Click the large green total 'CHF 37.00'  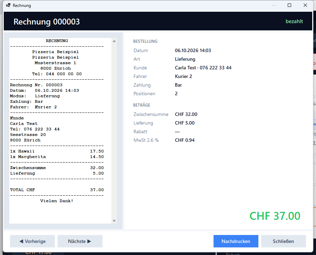pyautogui.click(x=275, y=216)
